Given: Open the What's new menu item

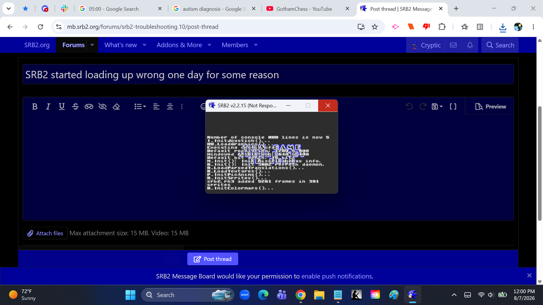Looking at the screenshot, I should click(120, 45).
